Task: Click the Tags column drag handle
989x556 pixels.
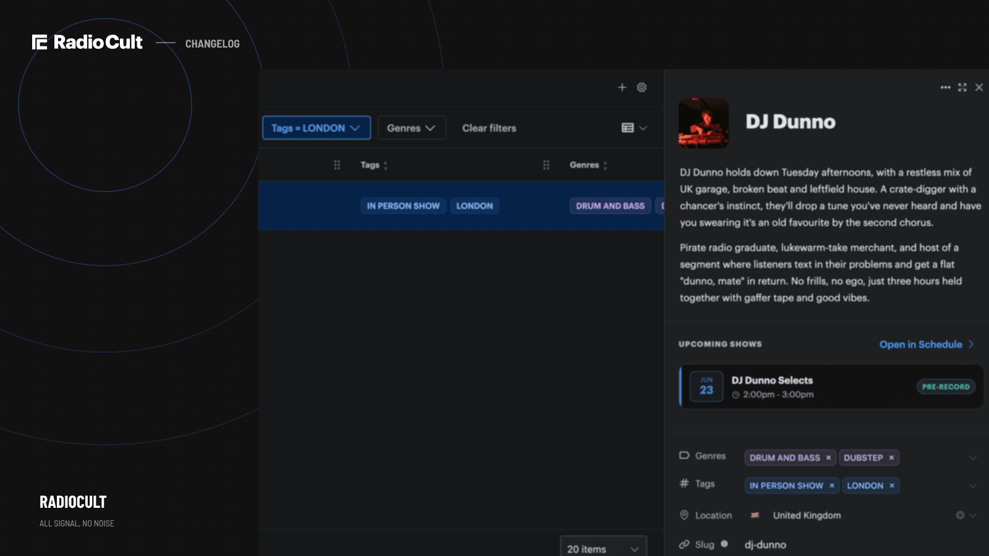Action: click(337, 165)
